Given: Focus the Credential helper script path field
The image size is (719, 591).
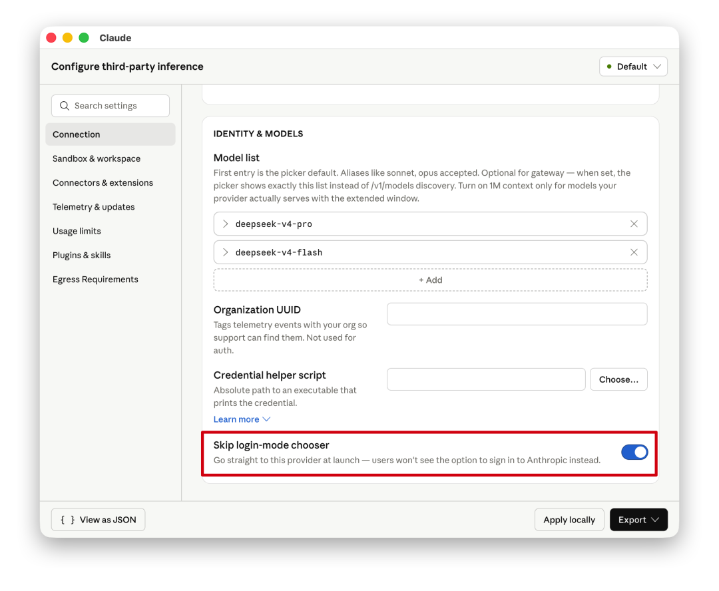Looking at the screenshot, I should pos(486,379).
